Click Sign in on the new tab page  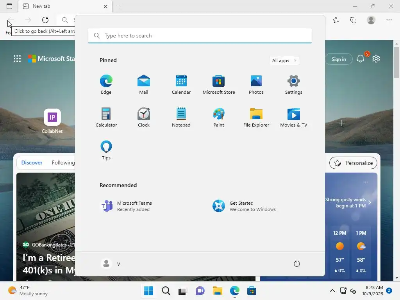tap(339, 59)
